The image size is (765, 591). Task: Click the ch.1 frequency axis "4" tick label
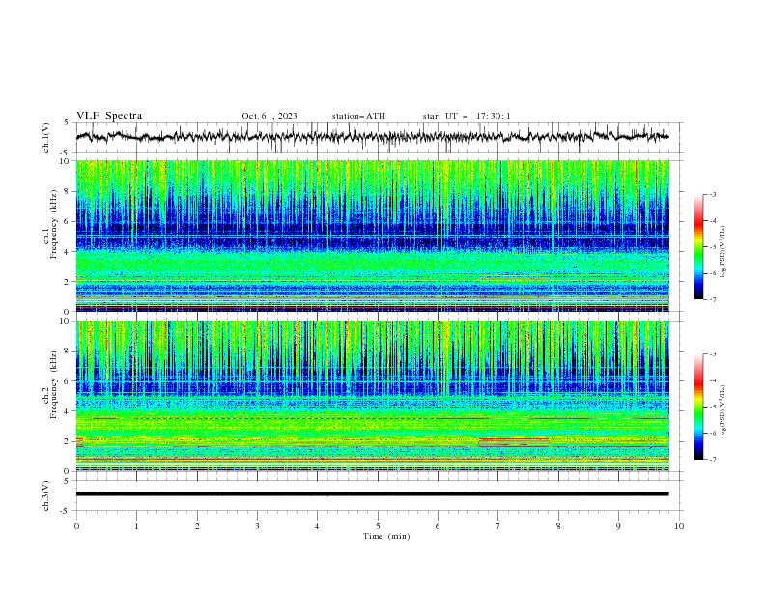click(x=68, y=252)
